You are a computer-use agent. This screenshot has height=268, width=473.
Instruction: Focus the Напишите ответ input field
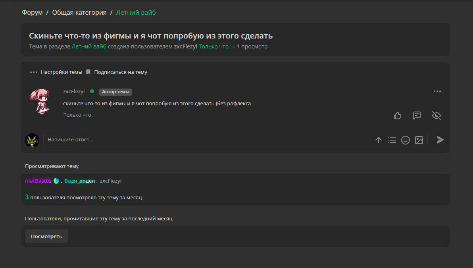click(208, 140)
